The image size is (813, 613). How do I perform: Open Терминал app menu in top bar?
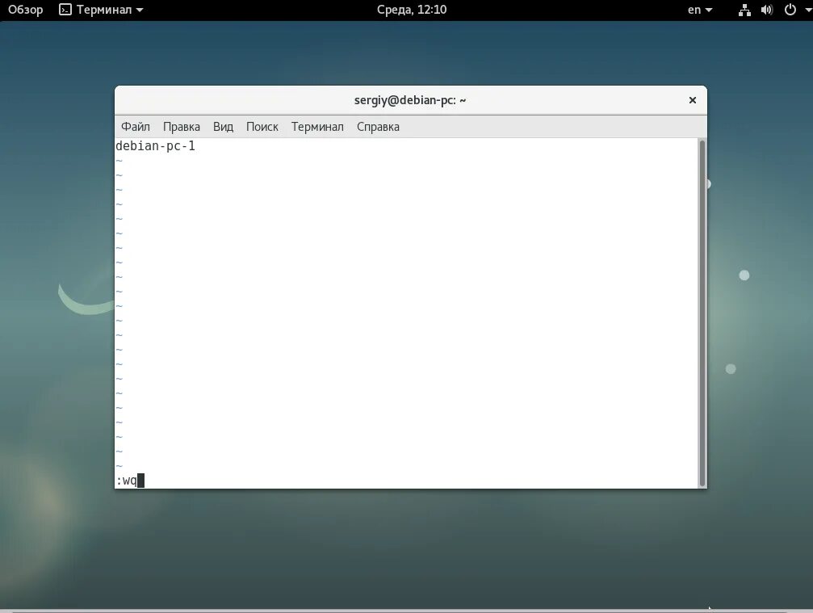[101, 10]
